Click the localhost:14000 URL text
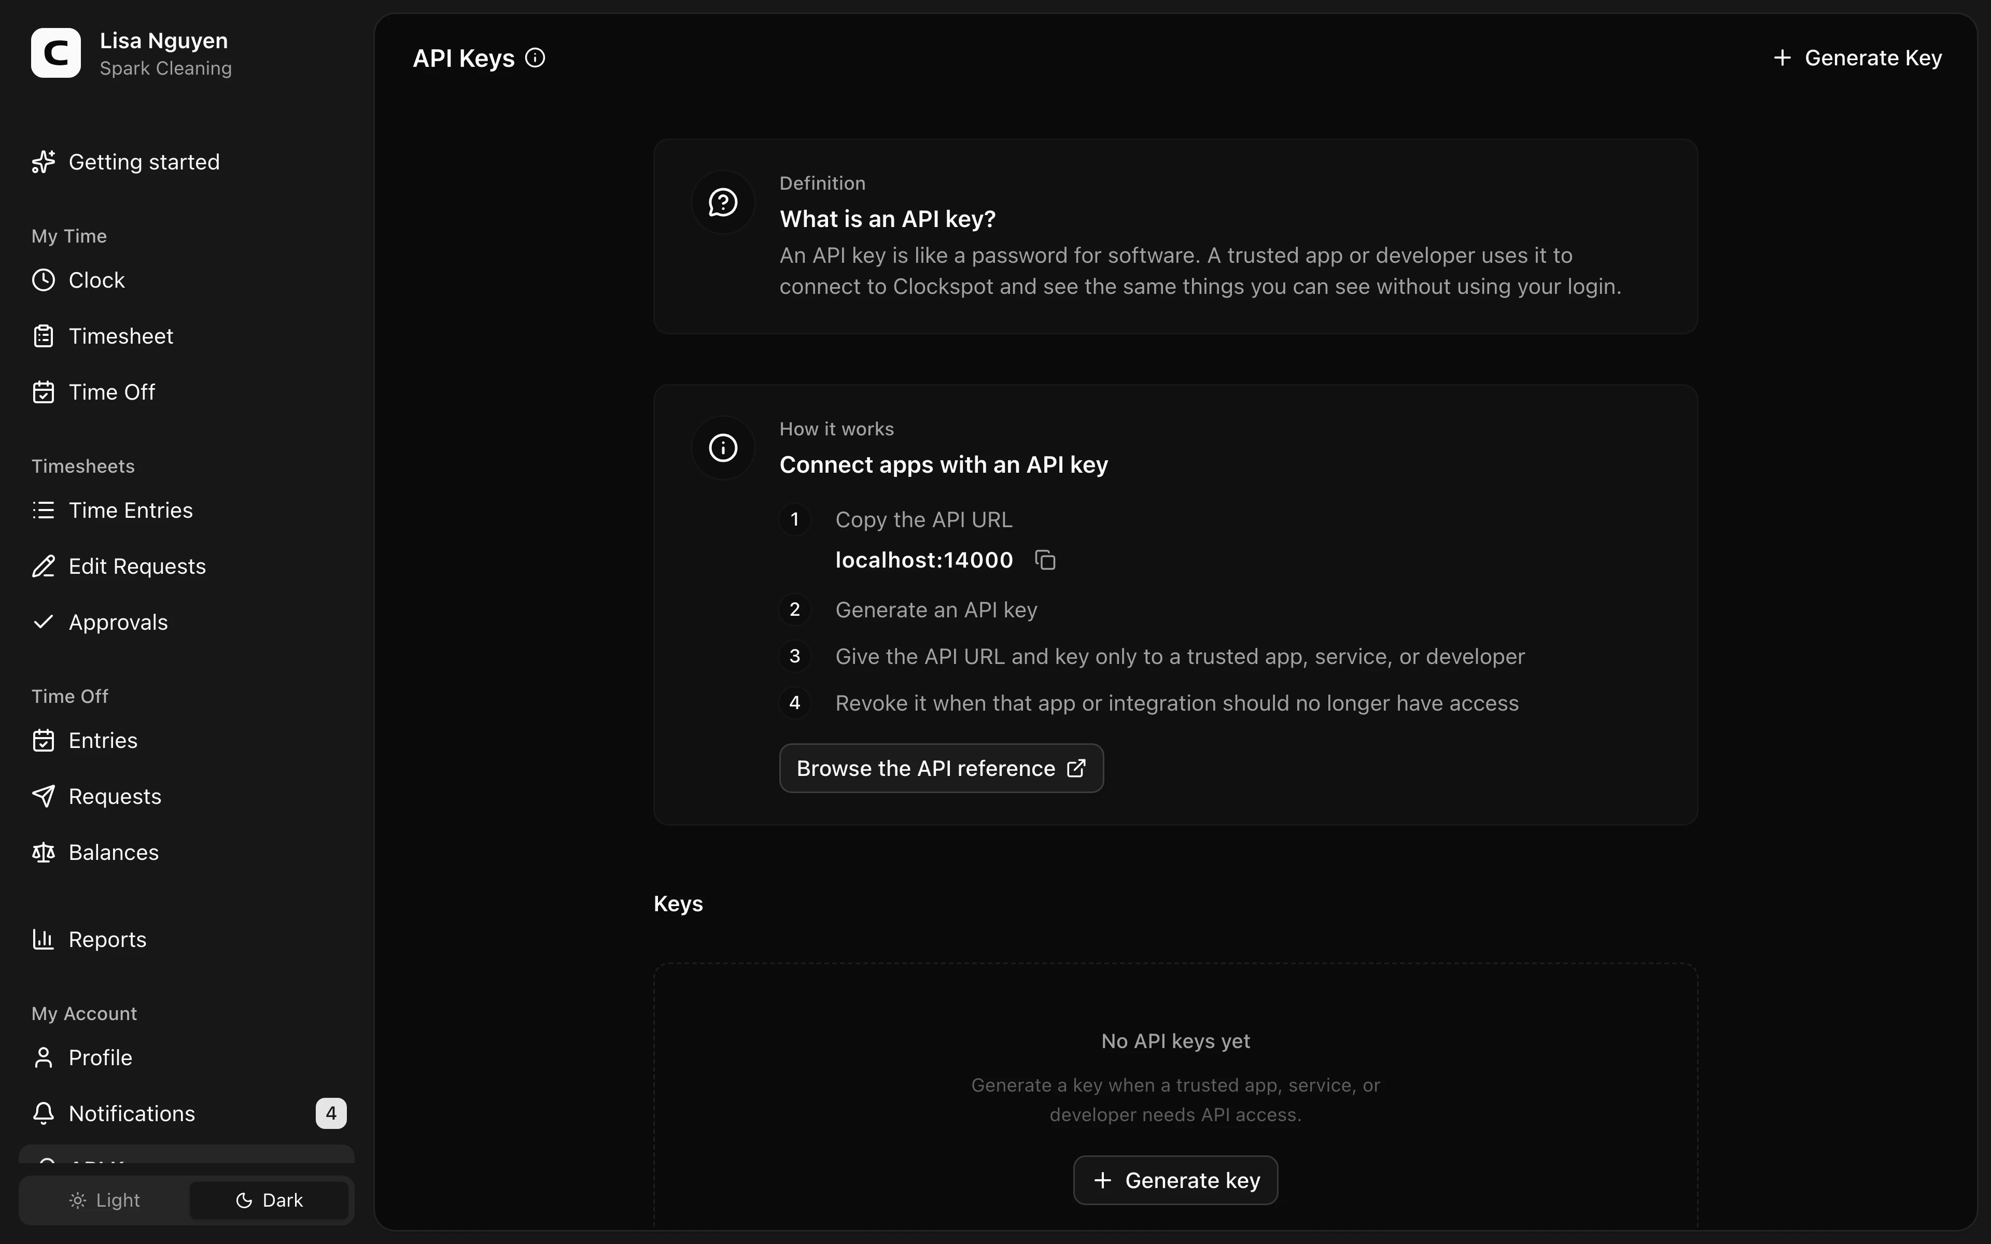Viewport: 1991px width, 1244px height. coord(924,560)
